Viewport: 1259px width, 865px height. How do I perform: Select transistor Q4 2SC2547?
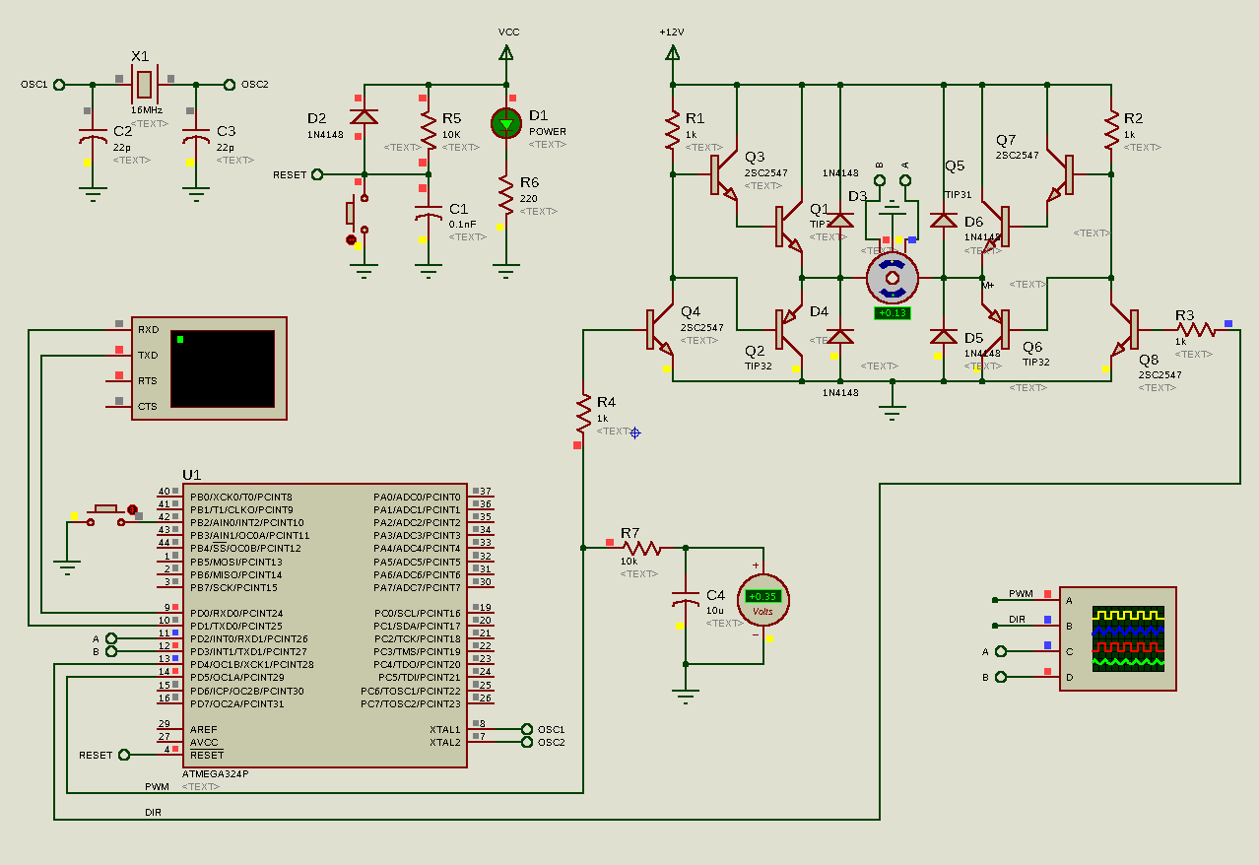point(660,330)
